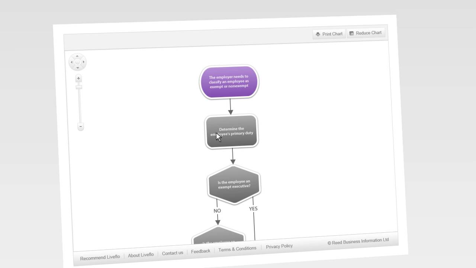Open the Contact us link
Image resolution: width=476 pixels, height=268 pixels.
coord(173,253)
